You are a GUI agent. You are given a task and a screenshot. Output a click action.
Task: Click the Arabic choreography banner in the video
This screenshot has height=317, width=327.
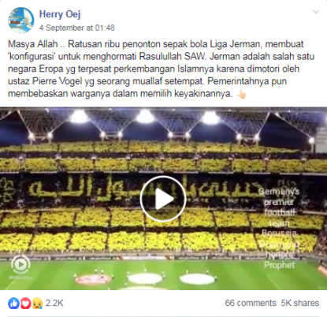pos(147,188)
